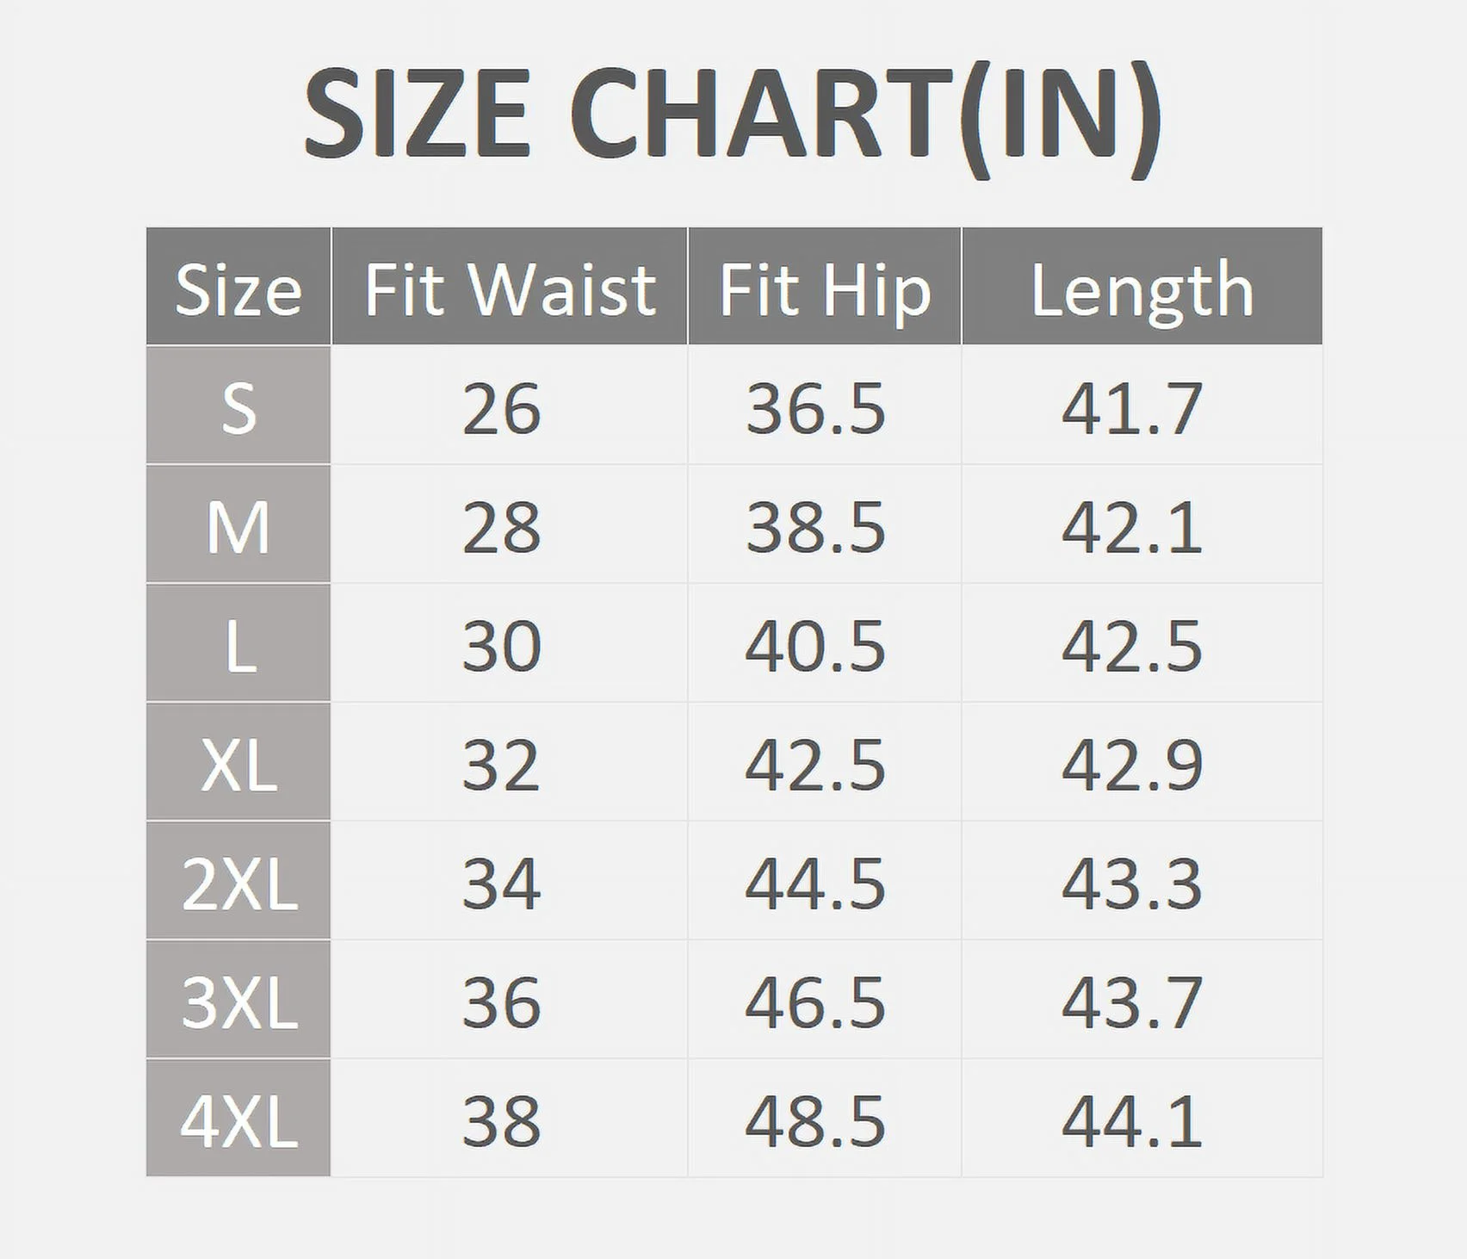Select the Size column header

pos(238,289)
